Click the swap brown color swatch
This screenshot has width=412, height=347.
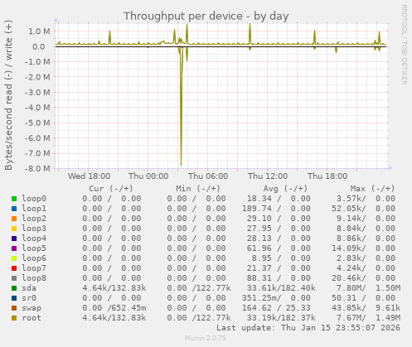(x=14, y=308)
